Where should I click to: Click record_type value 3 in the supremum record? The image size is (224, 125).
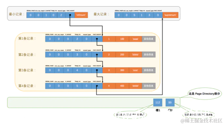pyautogui.click(x=149, y=15)
